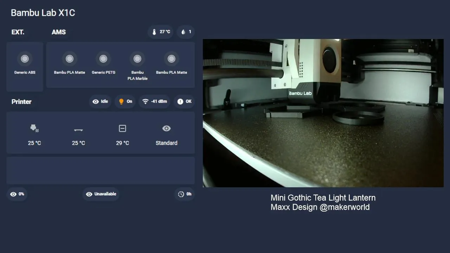
Task: Open the Unavailable stage chip
Action: [101, 194]
